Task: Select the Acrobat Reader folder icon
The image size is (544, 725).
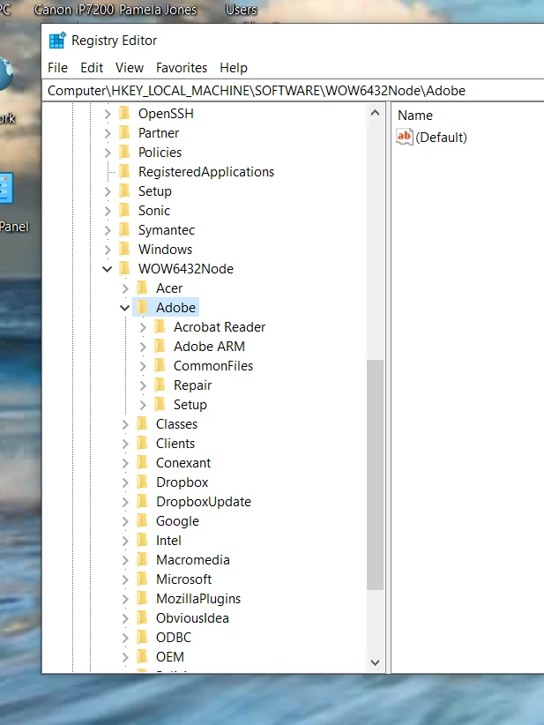Action: click(160, 327)
